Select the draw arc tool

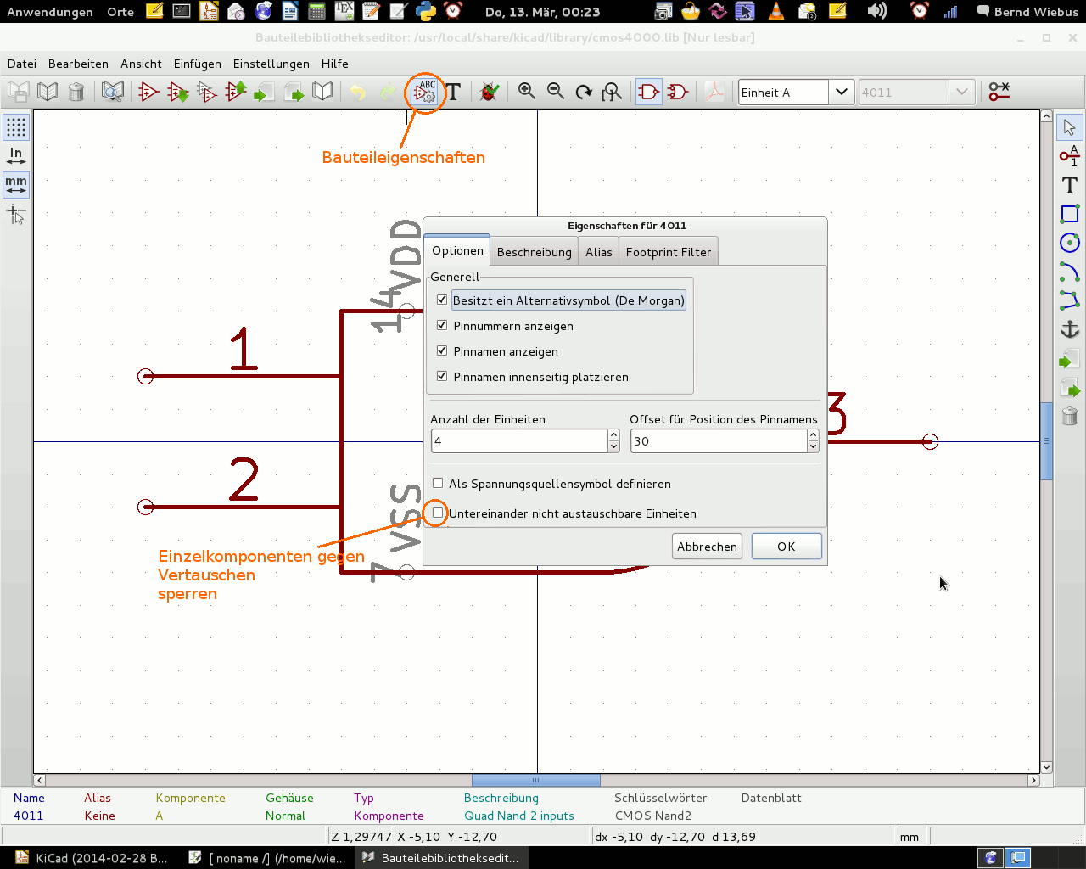[1070, 272]
